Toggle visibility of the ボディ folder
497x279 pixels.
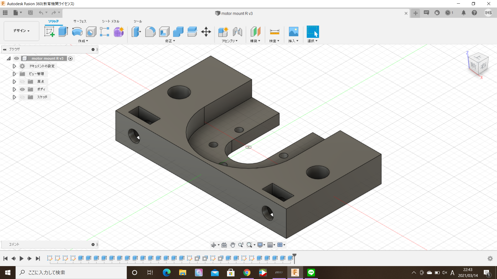tap(23, 89)
